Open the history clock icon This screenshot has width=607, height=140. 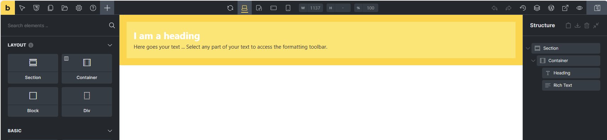[523, 8]
